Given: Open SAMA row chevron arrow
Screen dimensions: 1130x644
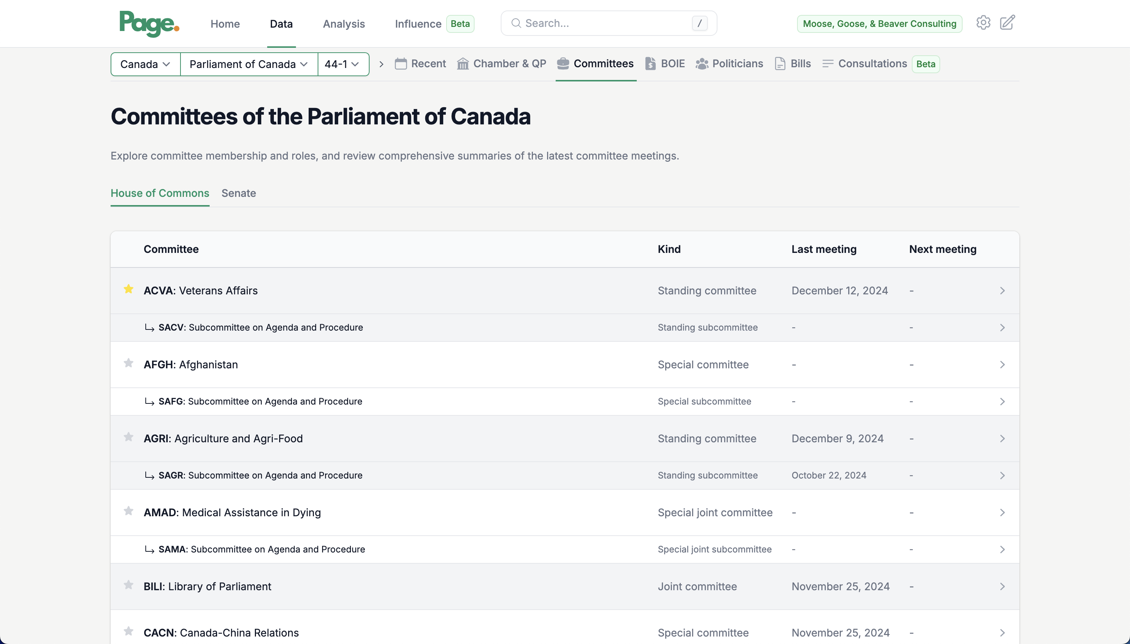Looking at the screenshot, I should (1002, 549).
